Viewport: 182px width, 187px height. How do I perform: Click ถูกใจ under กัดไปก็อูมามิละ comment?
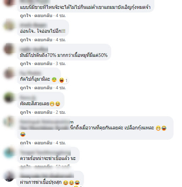25,88
